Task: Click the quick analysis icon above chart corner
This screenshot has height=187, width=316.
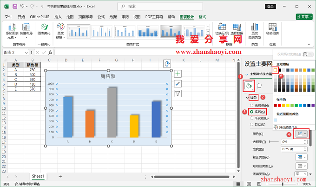Action: point(167,64)
